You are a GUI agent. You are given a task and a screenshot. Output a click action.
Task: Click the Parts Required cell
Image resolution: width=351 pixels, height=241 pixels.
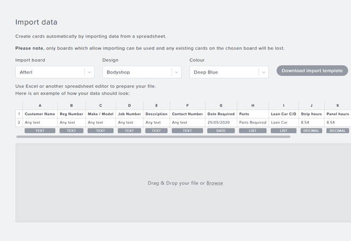point(253,122)
